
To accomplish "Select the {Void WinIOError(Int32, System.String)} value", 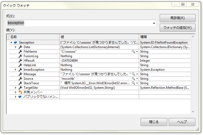I will [x=99, y=88].
